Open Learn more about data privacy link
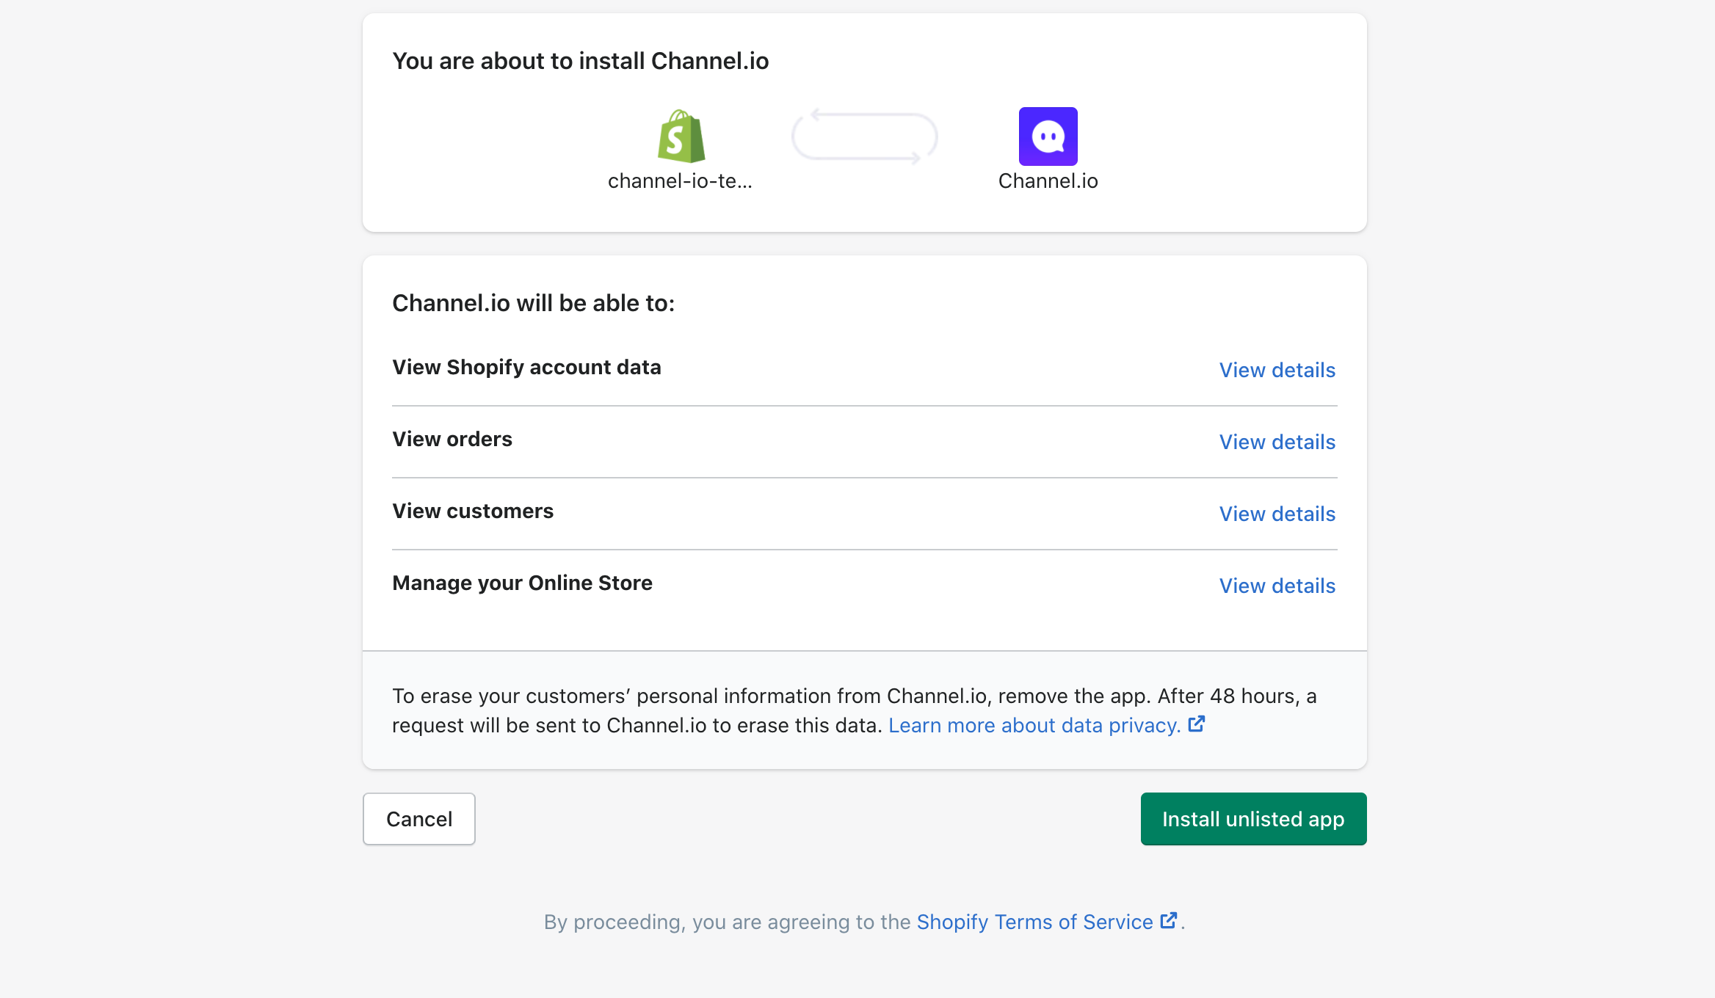 [x=1034, y=725]
